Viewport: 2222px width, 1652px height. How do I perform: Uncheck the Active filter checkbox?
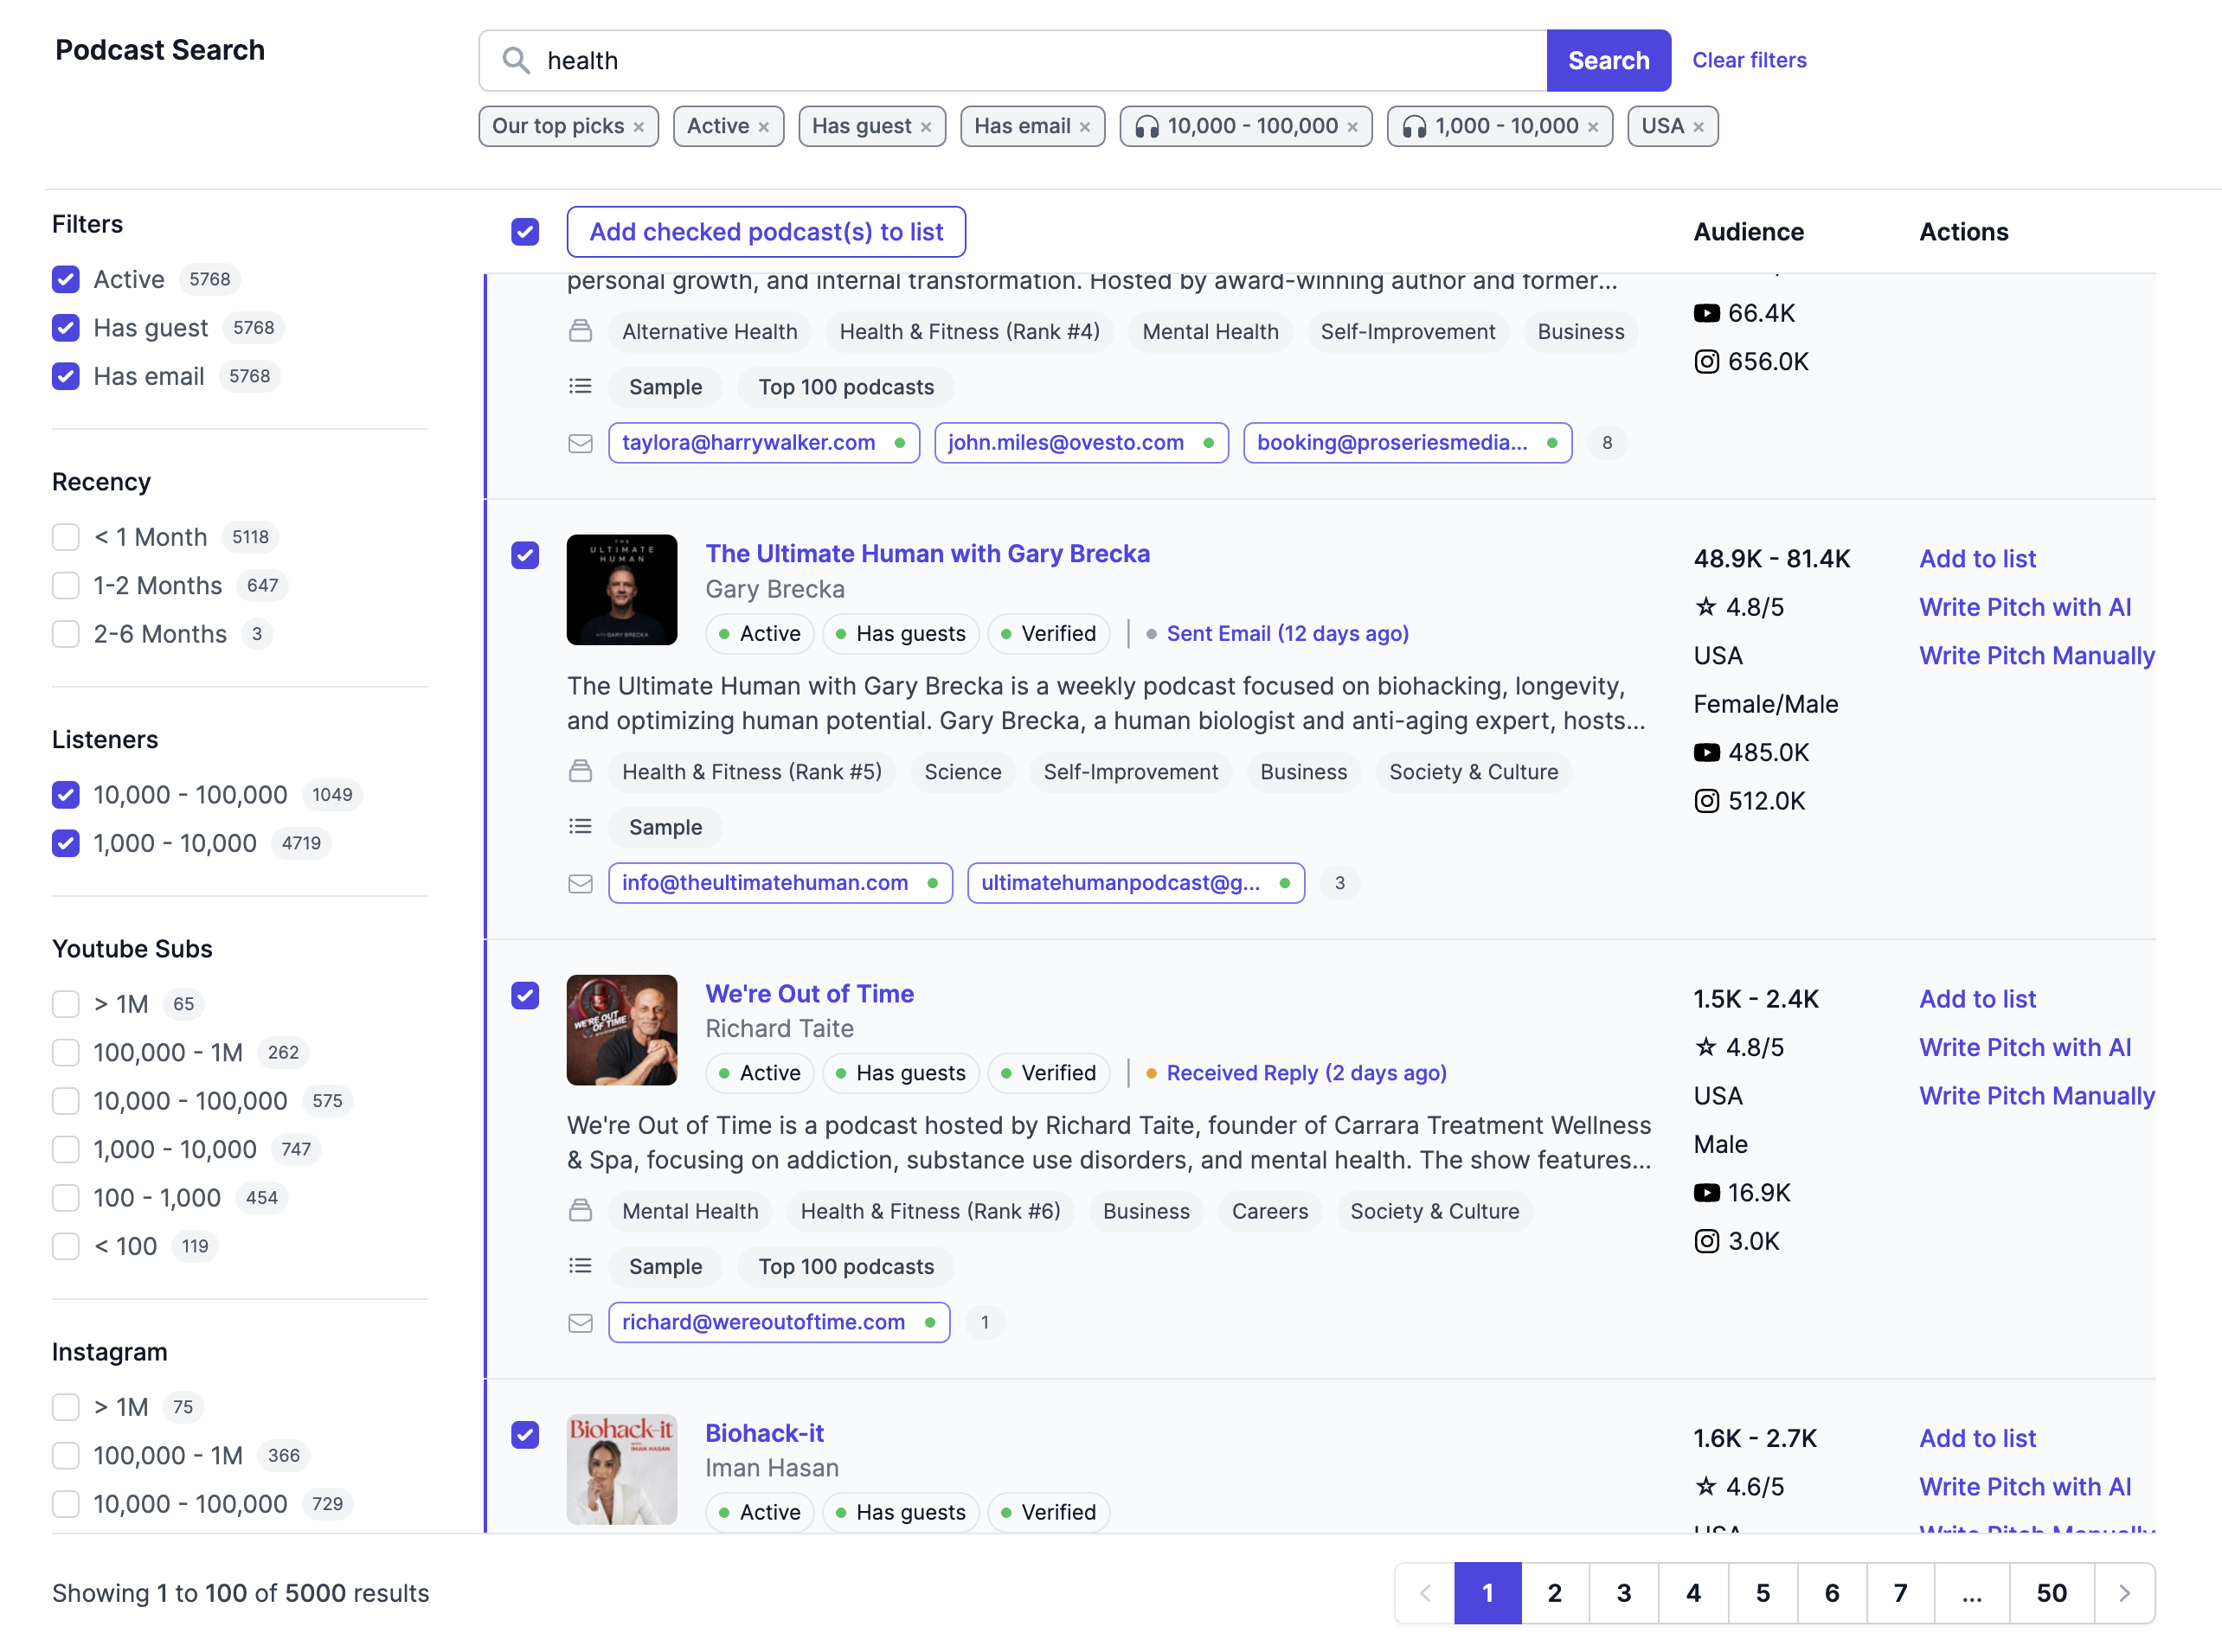point(66,279)
